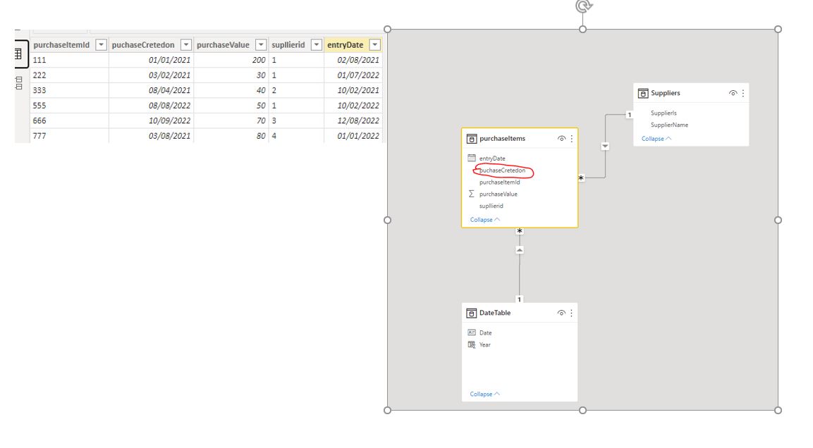
Task: Click filter direction arrow on Suppliers relationship
Action: click(x=605, y=147)
